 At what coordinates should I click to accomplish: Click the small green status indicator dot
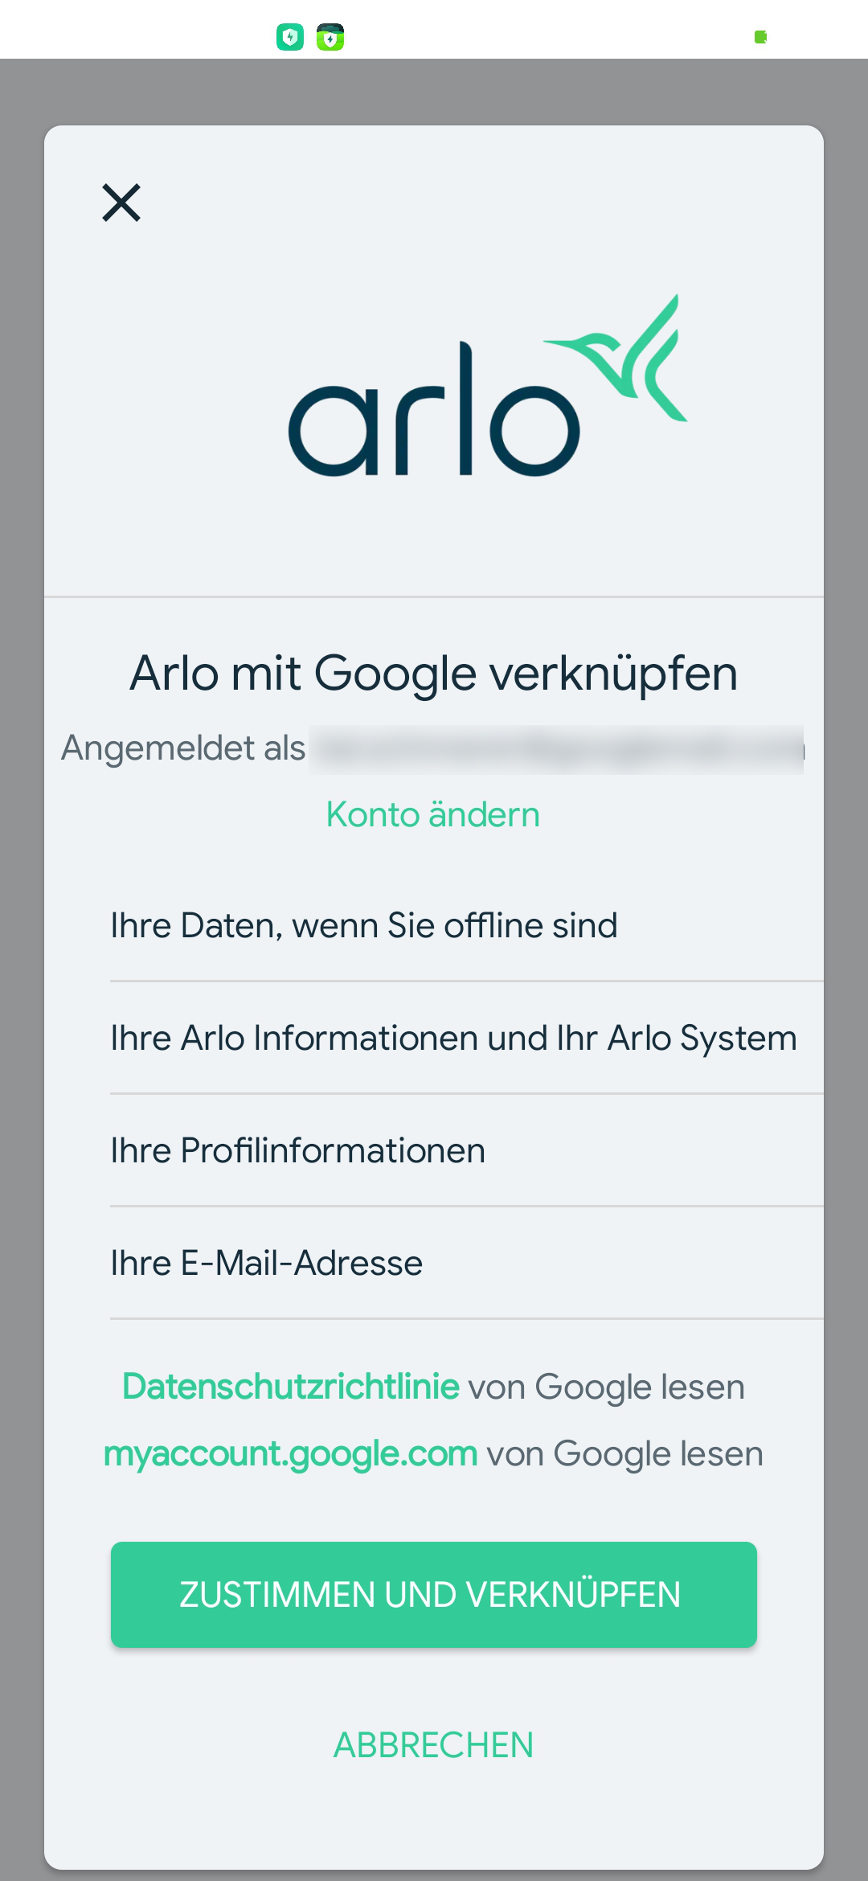[760, 37]
